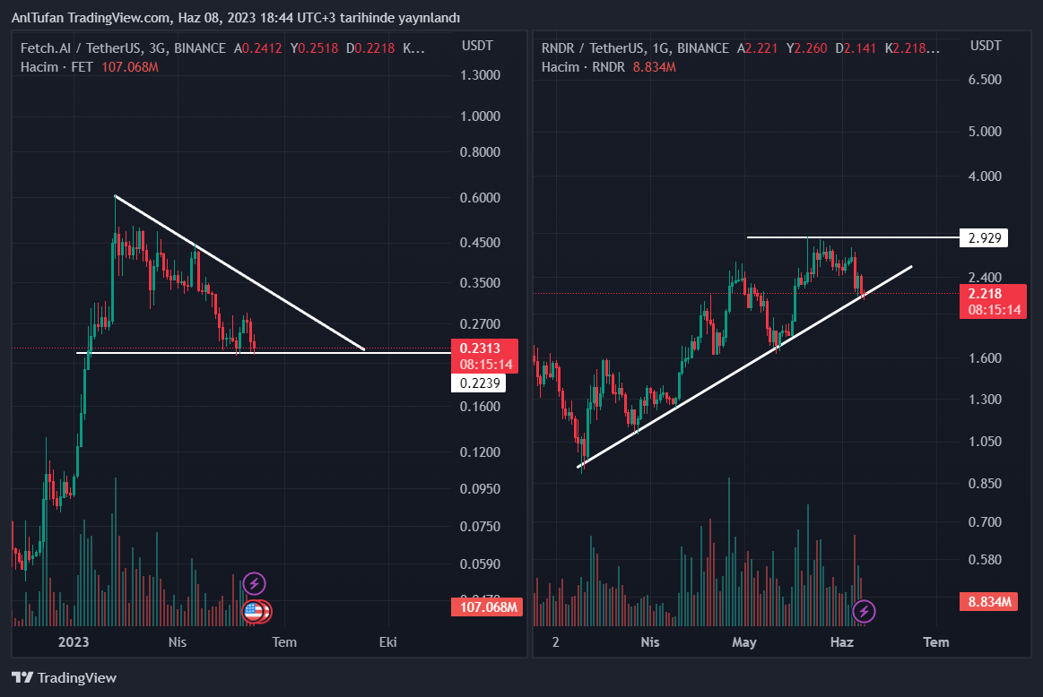Select the red 2.218 current price label

995,301
